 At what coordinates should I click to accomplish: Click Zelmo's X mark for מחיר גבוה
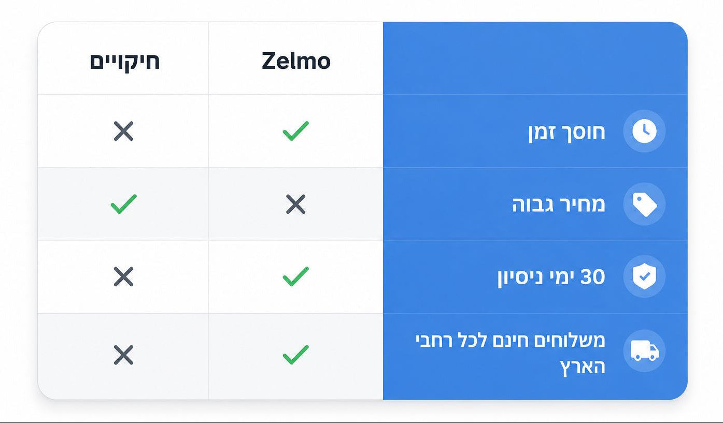tap(295, 205)
